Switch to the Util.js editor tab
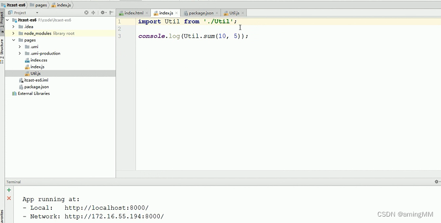Screen dimensions: 441x223 234,13
